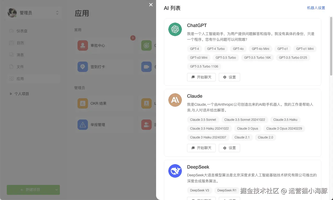Image resolution: width=333 pixels, height=200 pixels.
Task: Select the Claude 3.5 Haiku tag
Action: point(285,120)
